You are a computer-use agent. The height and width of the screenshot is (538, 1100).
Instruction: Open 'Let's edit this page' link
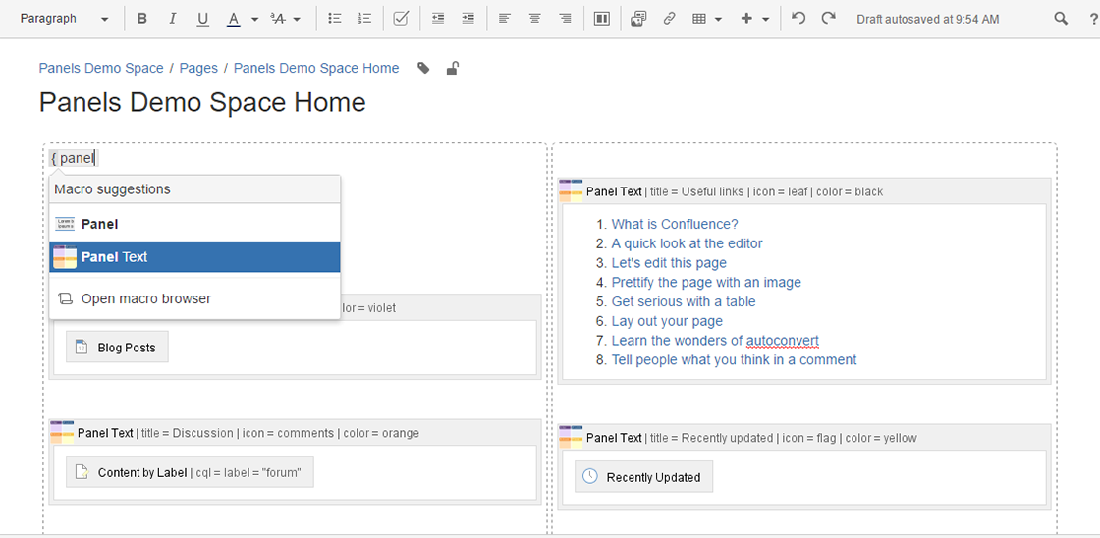coord(669,263)
